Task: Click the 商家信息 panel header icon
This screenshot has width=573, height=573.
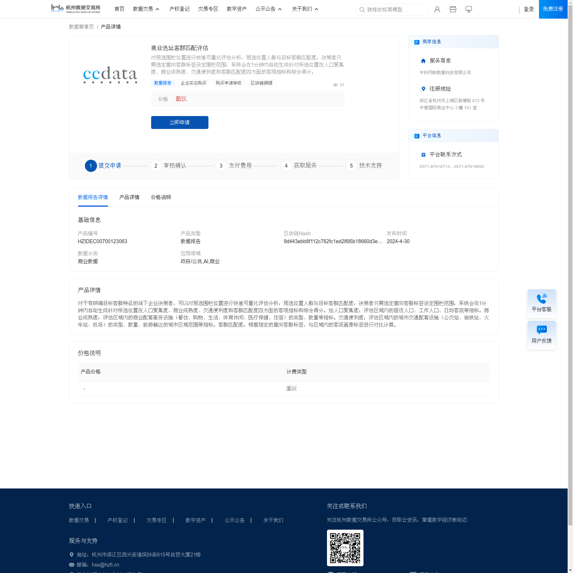Action: [416, 42]
